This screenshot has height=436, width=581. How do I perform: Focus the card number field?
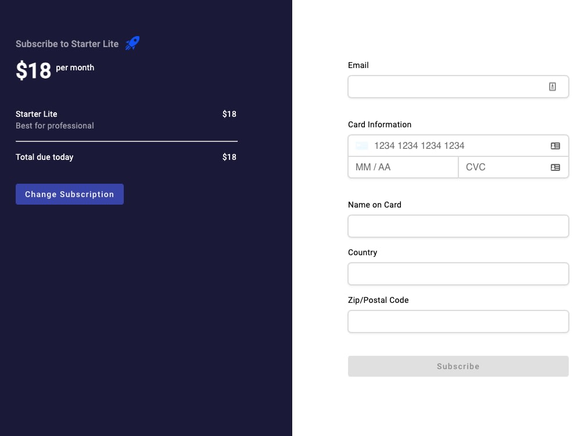458,146
